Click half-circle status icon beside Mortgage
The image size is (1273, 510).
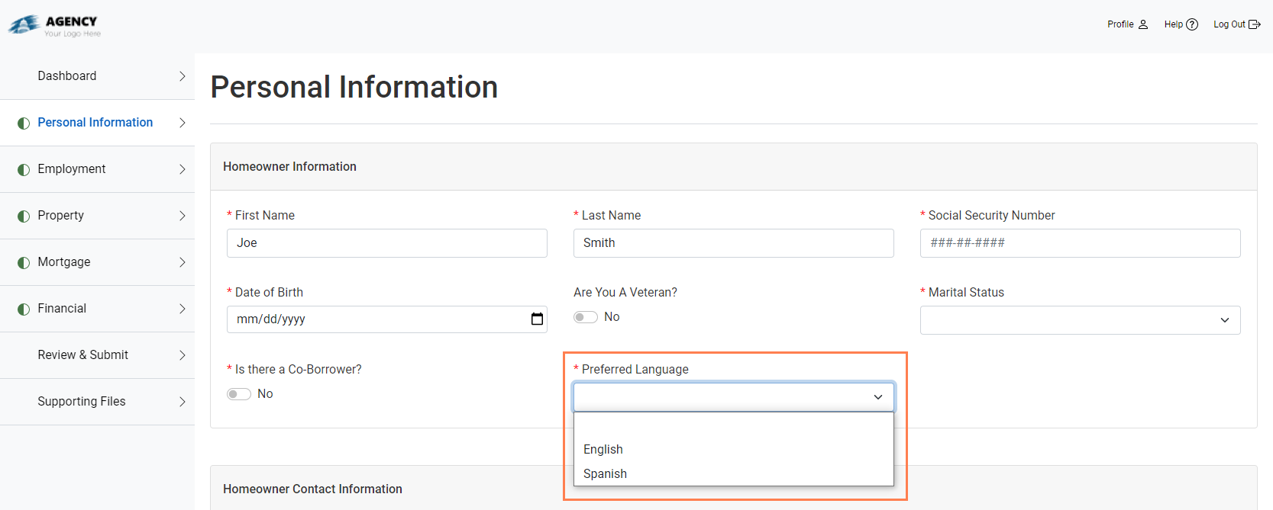click(24, 262)
